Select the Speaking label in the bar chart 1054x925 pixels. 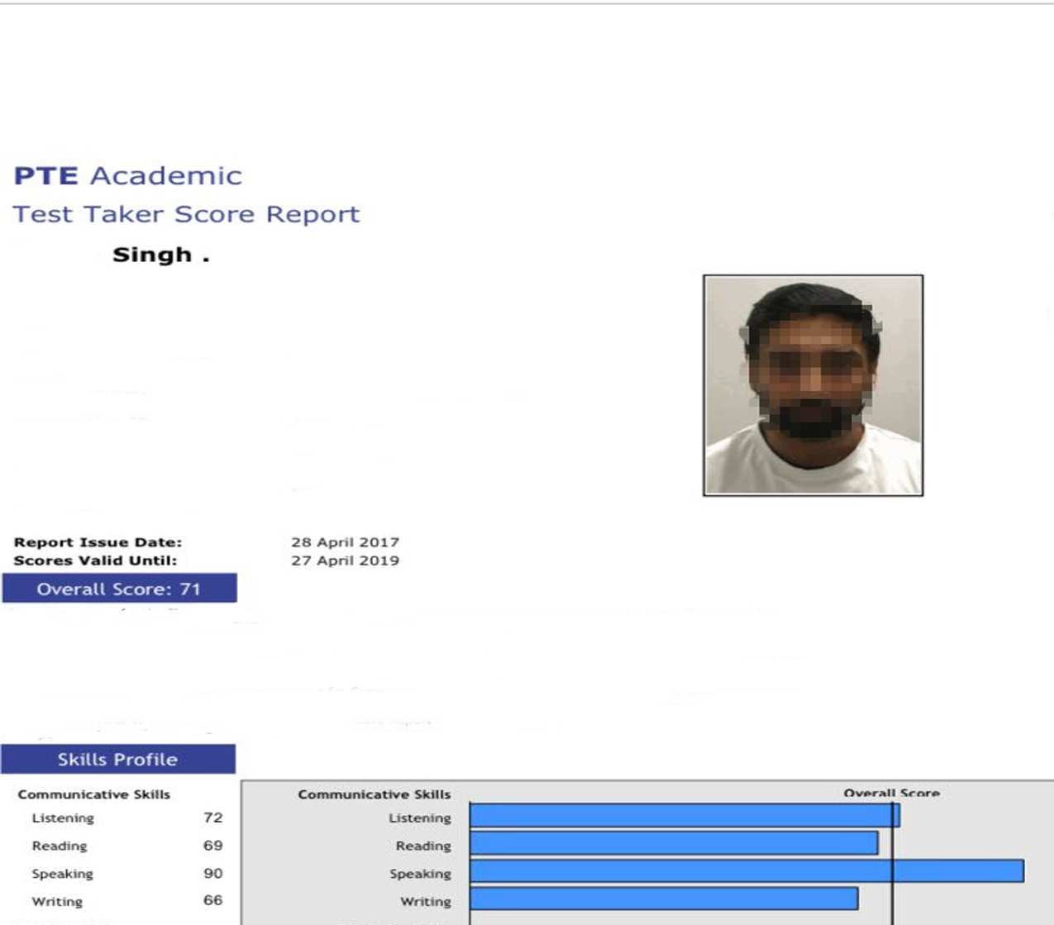[x=420, y=875]
